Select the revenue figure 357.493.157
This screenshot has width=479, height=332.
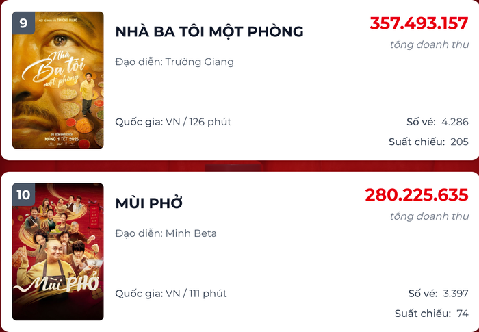pos(419,23)
